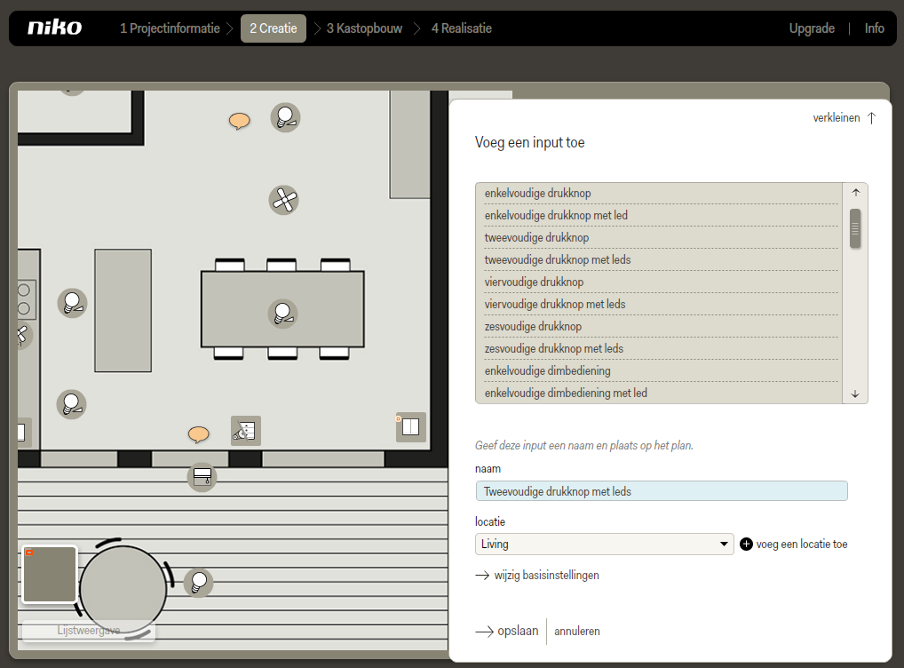Click the naam input field
Image resolution: width=904 pixels, height=668 pixels.
click(x=662, y=491)
